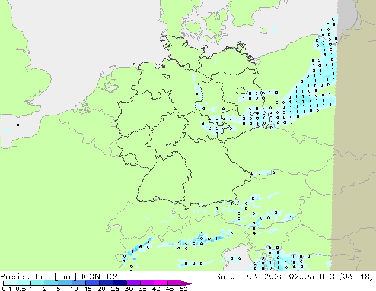
Task: Click the 'ICON-D2' model label
Action: click(x=99, y=277)
